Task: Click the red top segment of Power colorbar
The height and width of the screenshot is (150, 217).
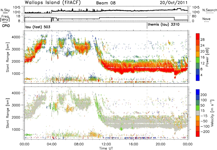Action: click(198, 36)
